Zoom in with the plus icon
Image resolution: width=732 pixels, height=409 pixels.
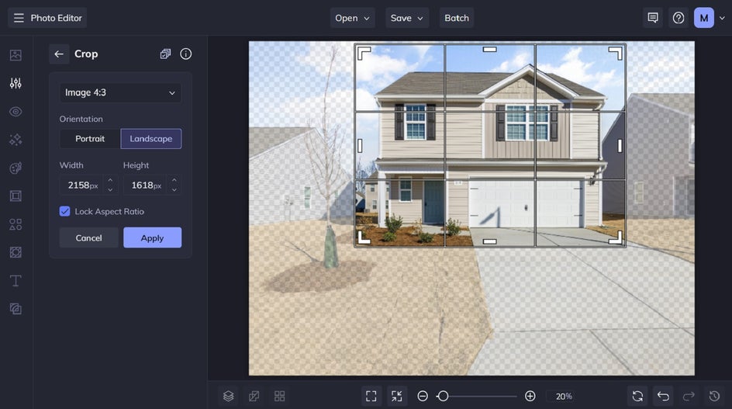[530, 396]
